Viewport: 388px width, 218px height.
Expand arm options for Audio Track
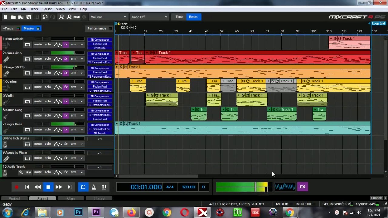click(x=82, y=173)
